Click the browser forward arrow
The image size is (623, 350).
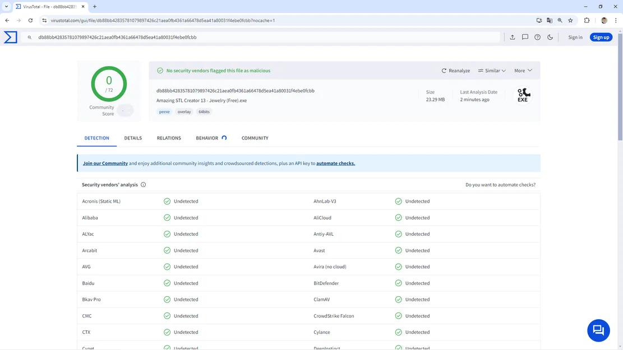[x=19, y=20]
